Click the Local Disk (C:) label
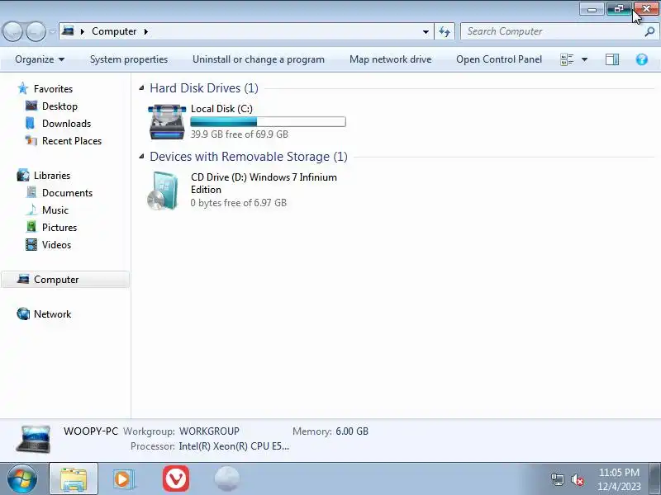 (x=221, y=109)
